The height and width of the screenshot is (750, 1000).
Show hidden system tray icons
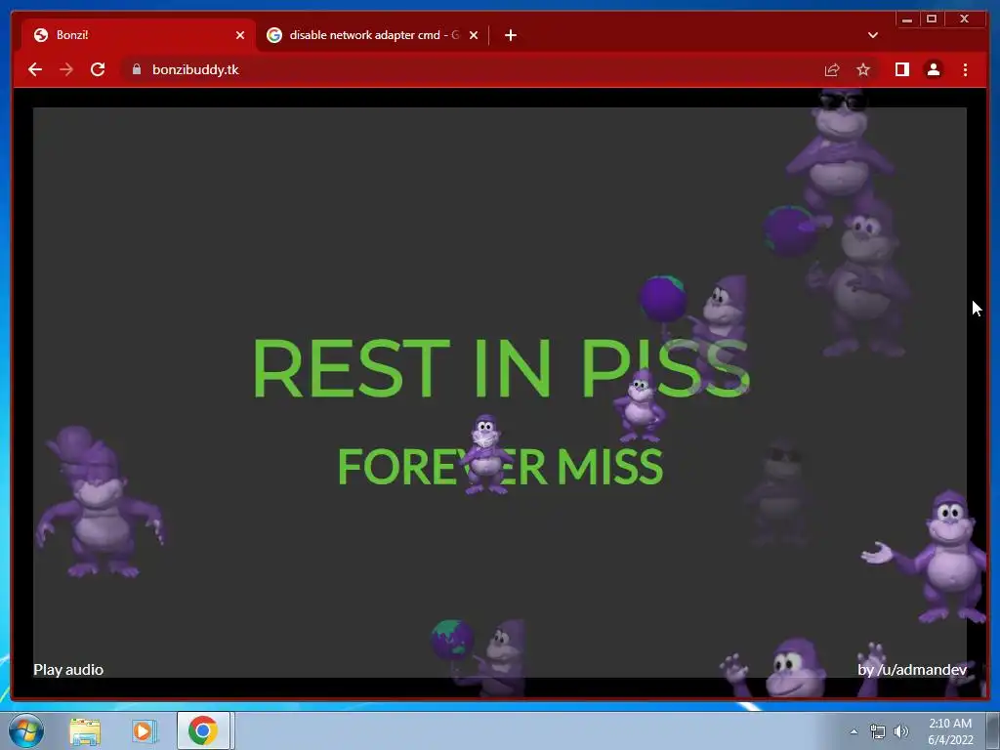coord(854,731)
